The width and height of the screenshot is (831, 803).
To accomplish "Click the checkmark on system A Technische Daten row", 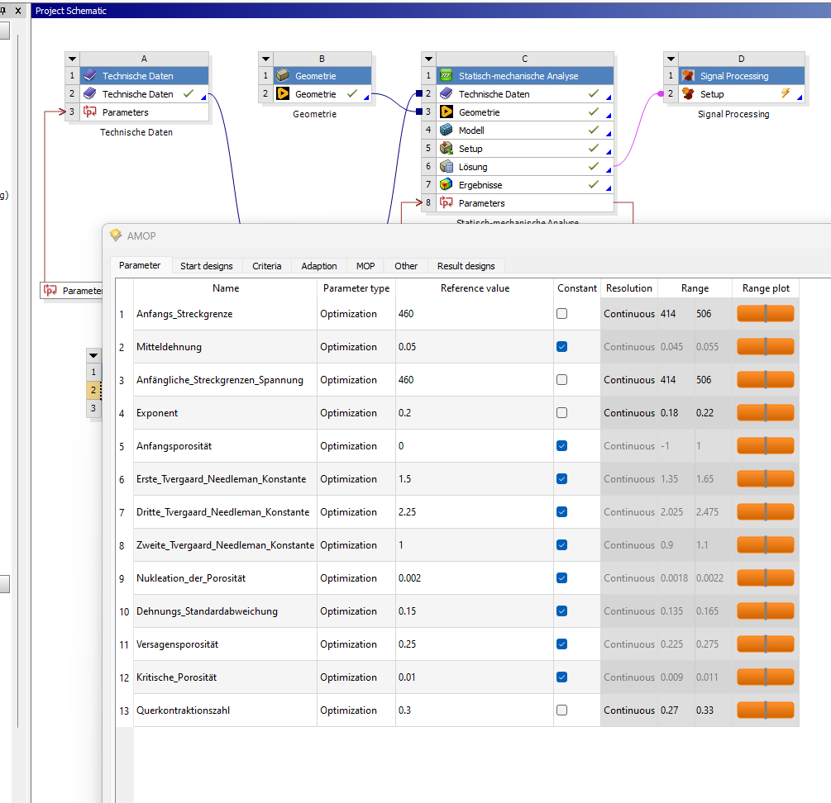I will [x=189, y=93].
